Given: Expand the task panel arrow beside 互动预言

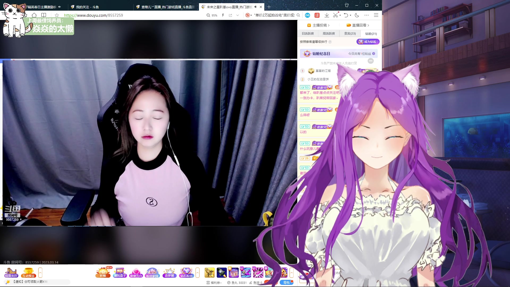Looking at the screenshot, I should (x=40, y=273).
